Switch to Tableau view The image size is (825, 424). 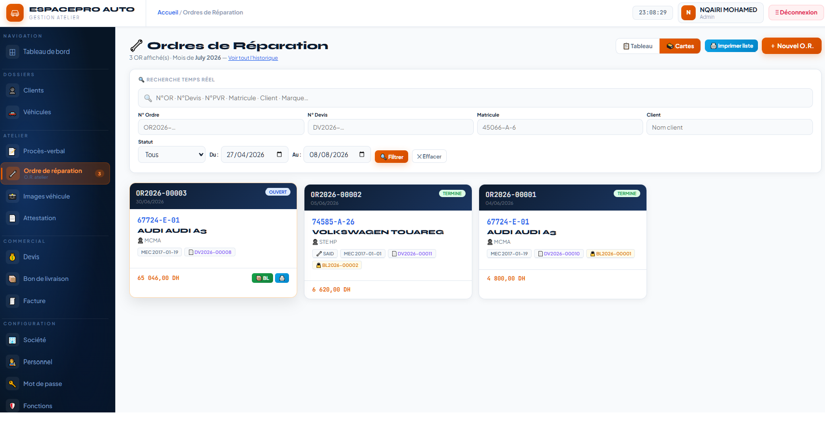coord(638,46)
